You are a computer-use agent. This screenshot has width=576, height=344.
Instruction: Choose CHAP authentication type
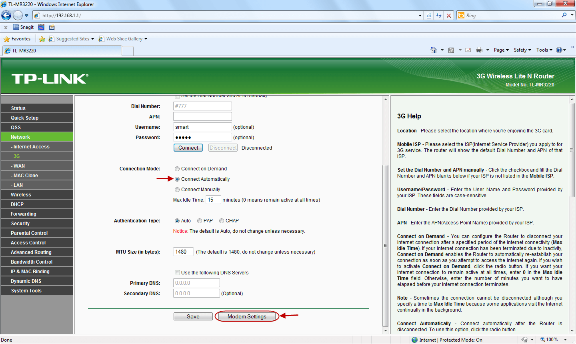coord(222,221)
